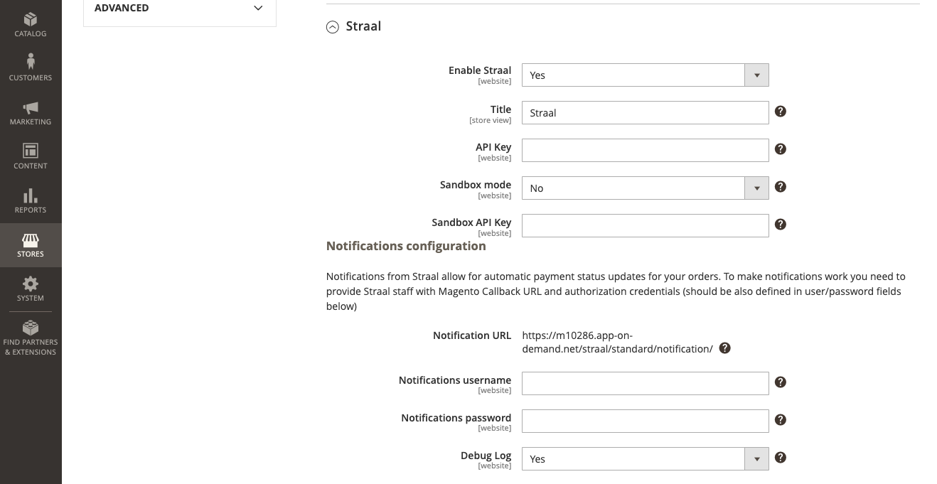
Task: Show help tooltip for Notifications username
Action: 780,382
